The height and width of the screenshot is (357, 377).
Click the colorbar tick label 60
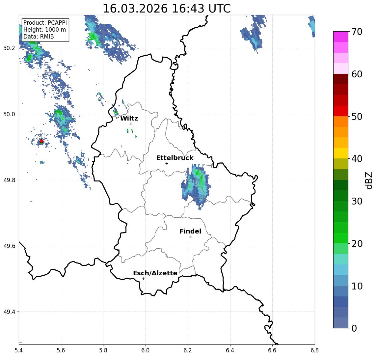tap(357, 74)
